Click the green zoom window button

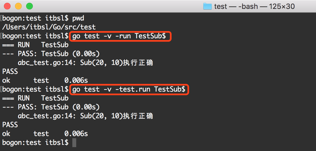[29, 6]
